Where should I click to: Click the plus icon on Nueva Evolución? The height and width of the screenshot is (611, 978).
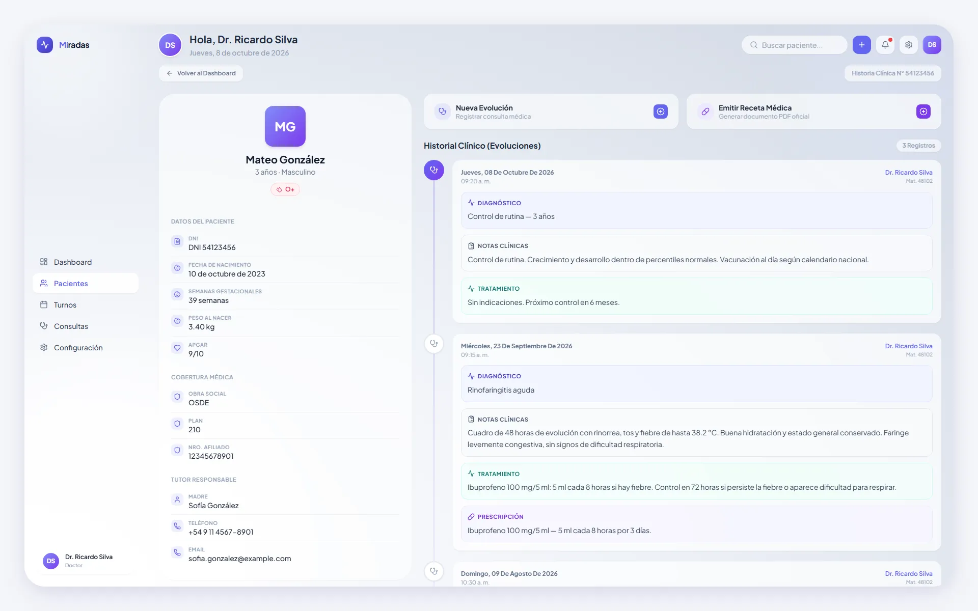pyautogui.click(x=661, y=112)
